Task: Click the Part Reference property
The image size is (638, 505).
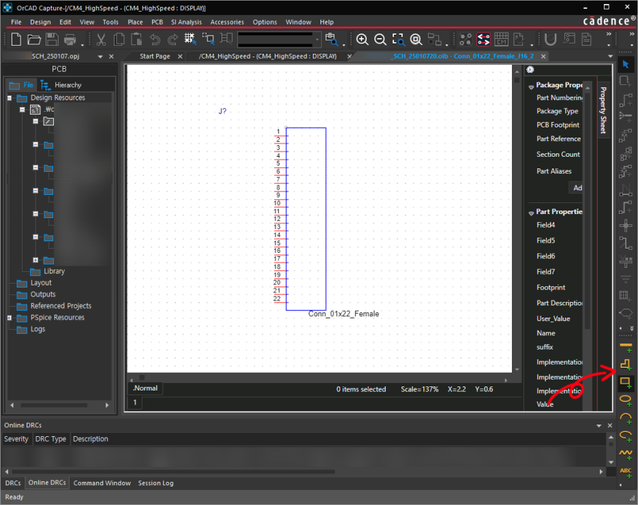Action: pyautogui.click(x=559, y=139)
